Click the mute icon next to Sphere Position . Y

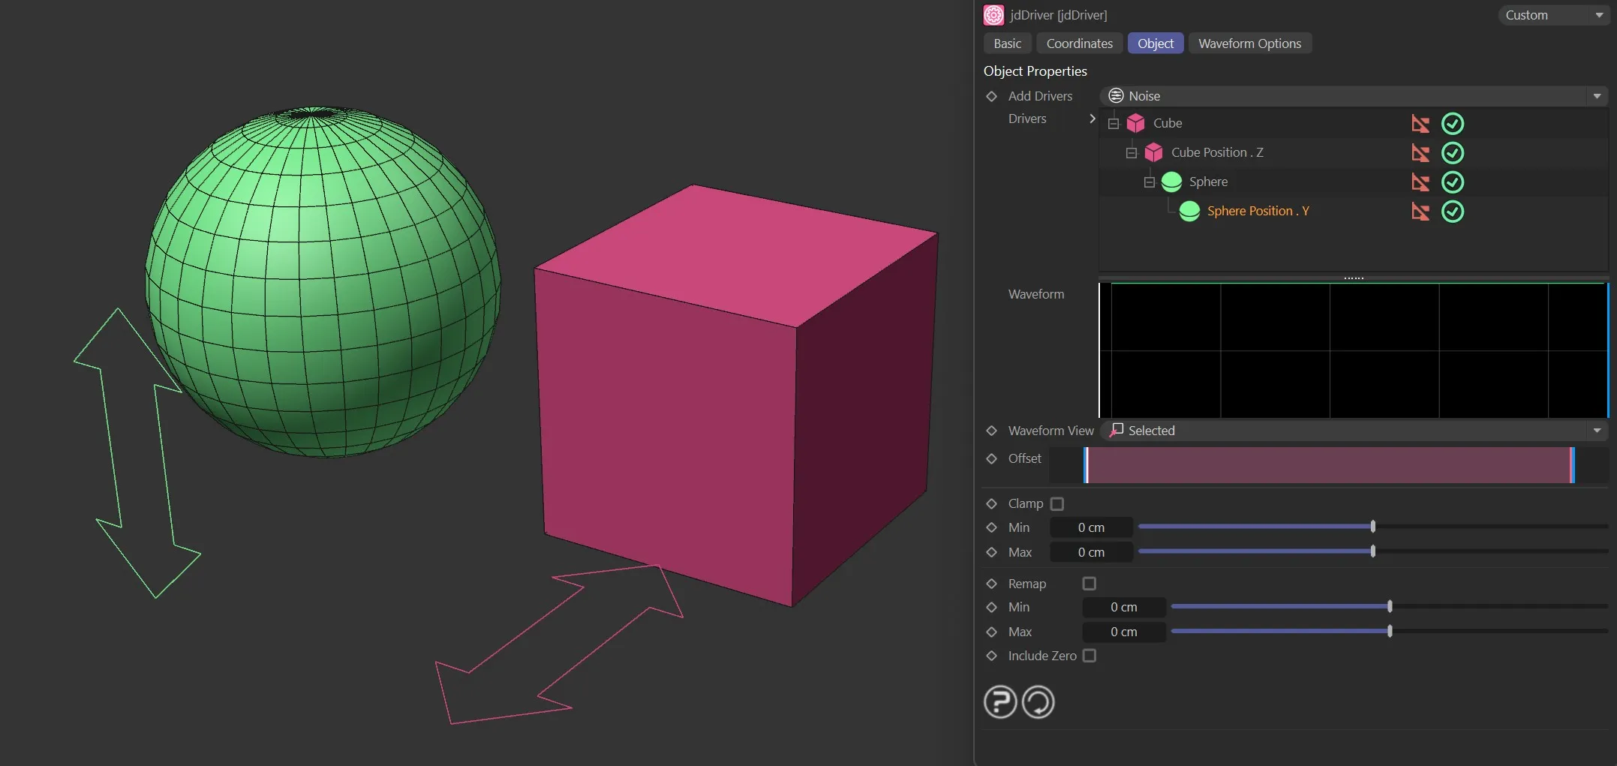pyautogui.click(x=1420, y=212)
